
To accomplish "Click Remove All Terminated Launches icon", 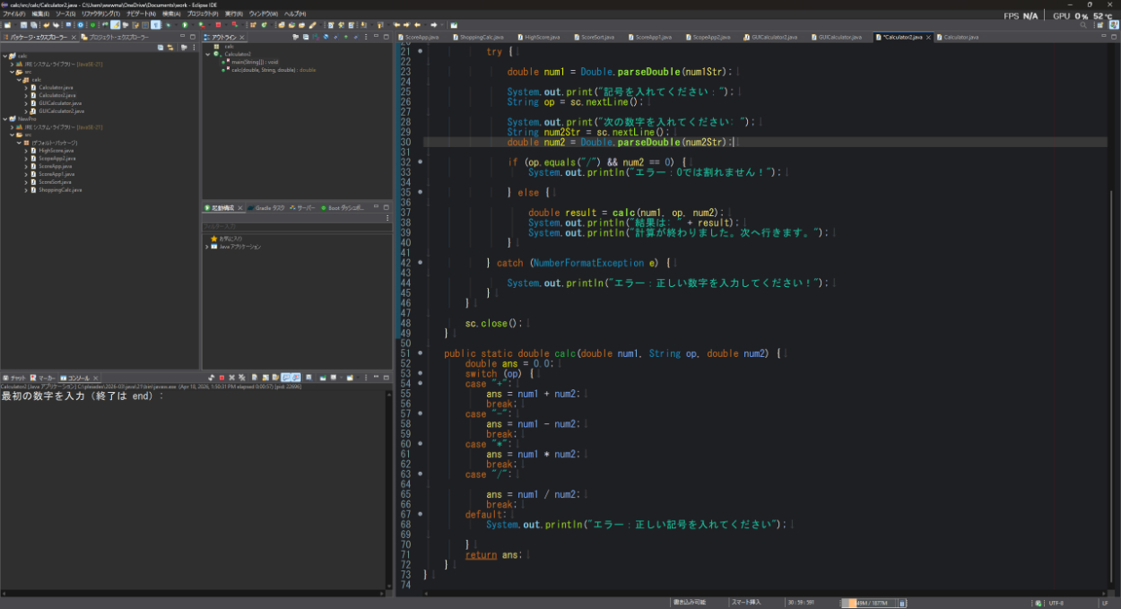I will pyautogui.click(x=241, y=378).
